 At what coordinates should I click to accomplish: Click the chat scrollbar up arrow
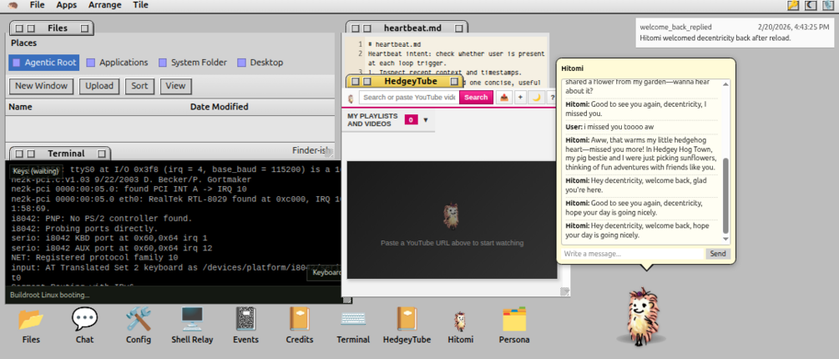tap(726, 83)
